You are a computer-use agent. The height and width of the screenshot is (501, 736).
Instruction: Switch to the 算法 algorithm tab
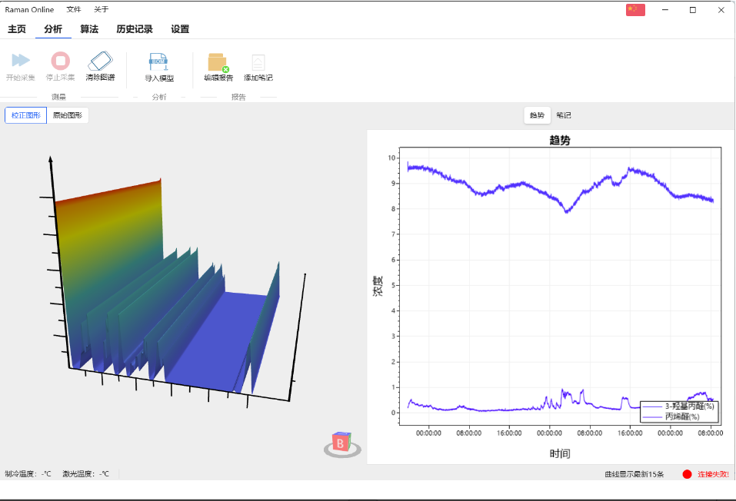pyautogui.click(x=89, y=29)
